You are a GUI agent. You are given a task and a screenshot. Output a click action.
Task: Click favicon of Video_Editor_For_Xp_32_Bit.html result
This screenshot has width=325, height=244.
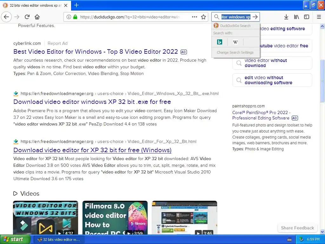16,142
